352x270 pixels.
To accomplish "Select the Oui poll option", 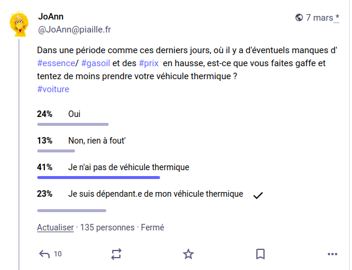I will click(x=74, y=114).
